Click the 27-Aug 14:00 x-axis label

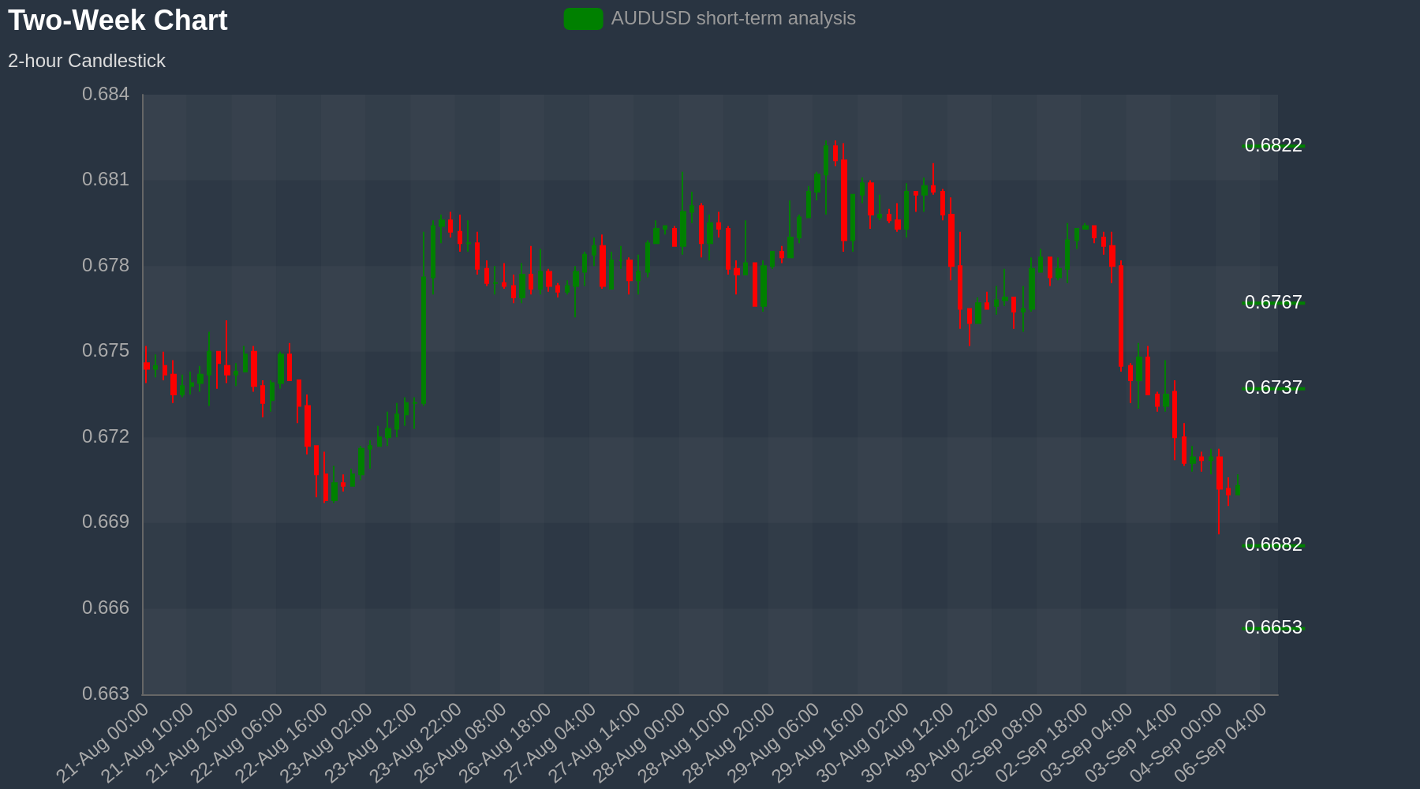click(594, 742)
